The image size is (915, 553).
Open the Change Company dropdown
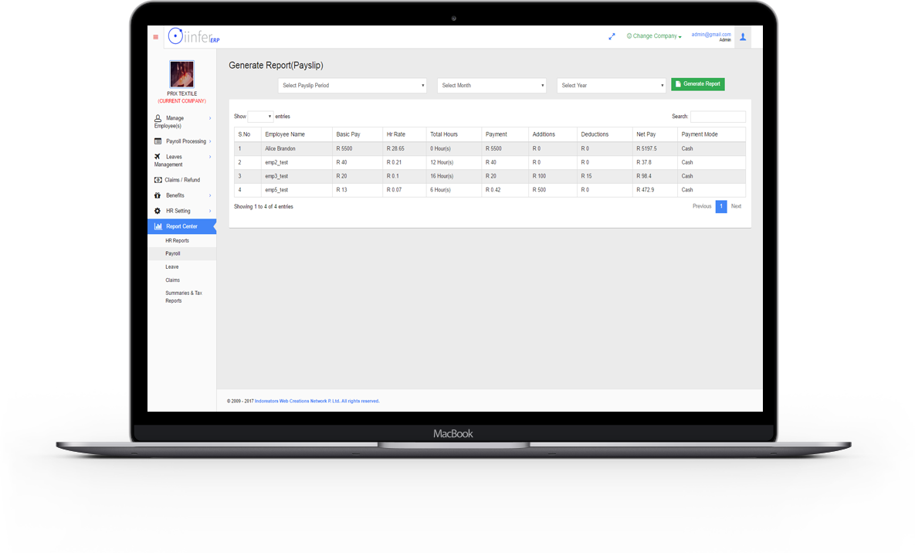click(x=654, y=36)
